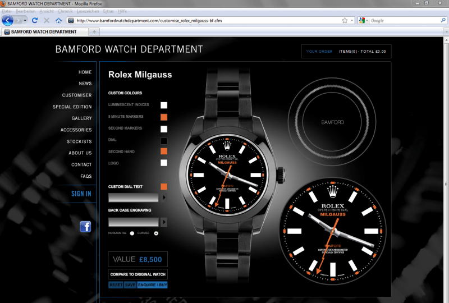Reload the page with the refresh icon
Screen dimensions: 449x303
coord(35,20)
